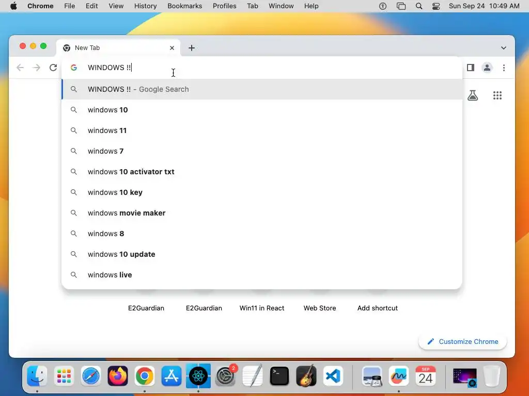
Task: Click the Chrome icon in the Dock
Action: [145, 376]
